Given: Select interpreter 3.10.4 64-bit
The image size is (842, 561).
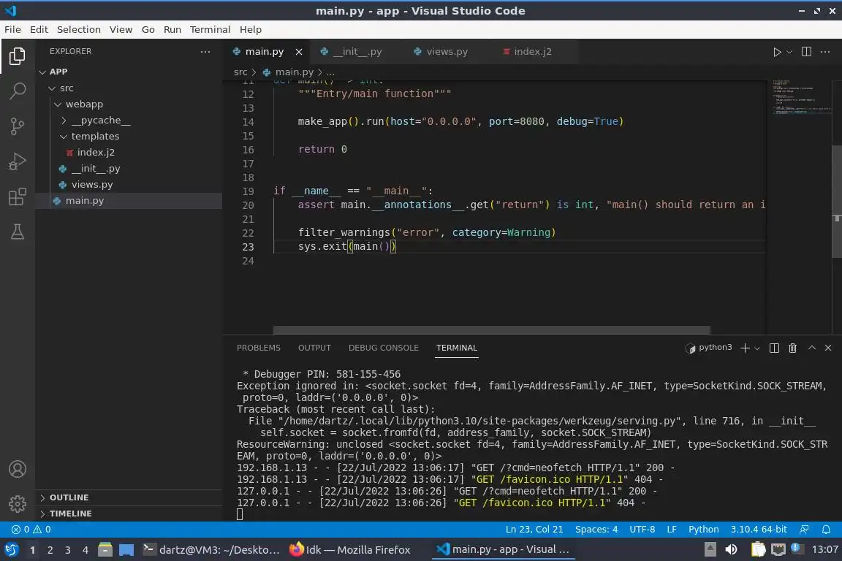Looking at the screenshot, I should [759, 530].
